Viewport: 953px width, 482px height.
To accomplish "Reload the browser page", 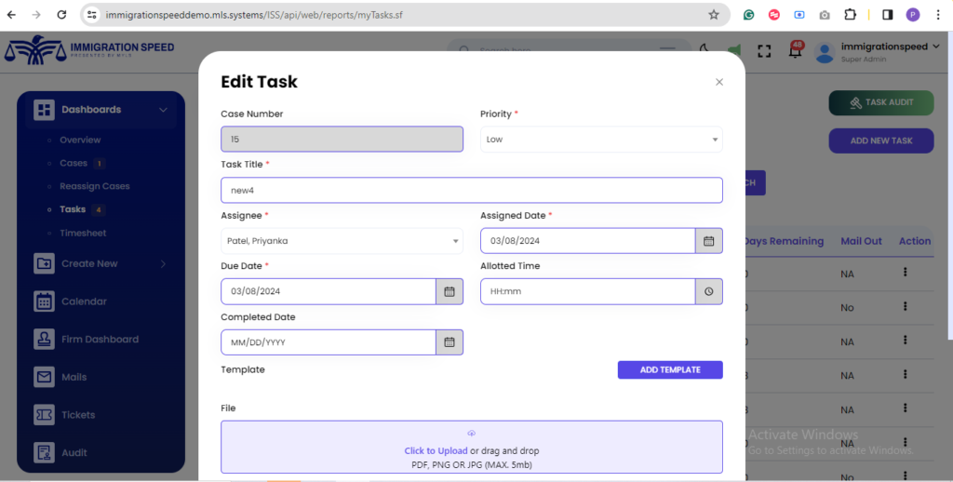I will click(61, 15).
